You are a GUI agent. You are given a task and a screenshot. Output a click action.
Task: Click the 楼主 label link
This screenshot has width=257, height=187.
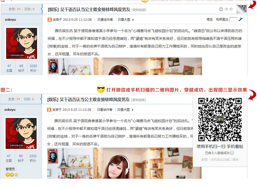(210, 20)
